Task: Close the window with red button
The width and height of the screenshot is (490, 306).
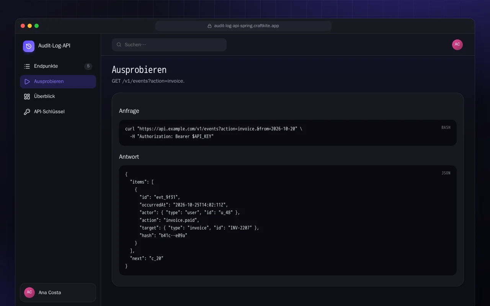Action: [x=23, y=26]
